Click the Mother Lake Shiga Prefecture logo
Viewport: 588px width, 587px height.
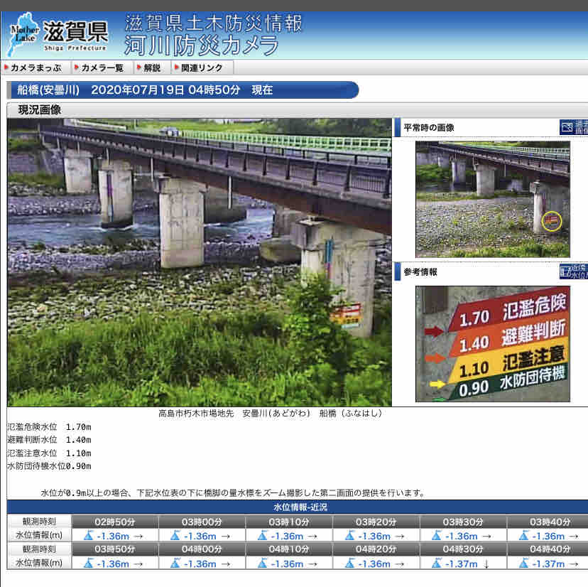click(x=59, y=36)
